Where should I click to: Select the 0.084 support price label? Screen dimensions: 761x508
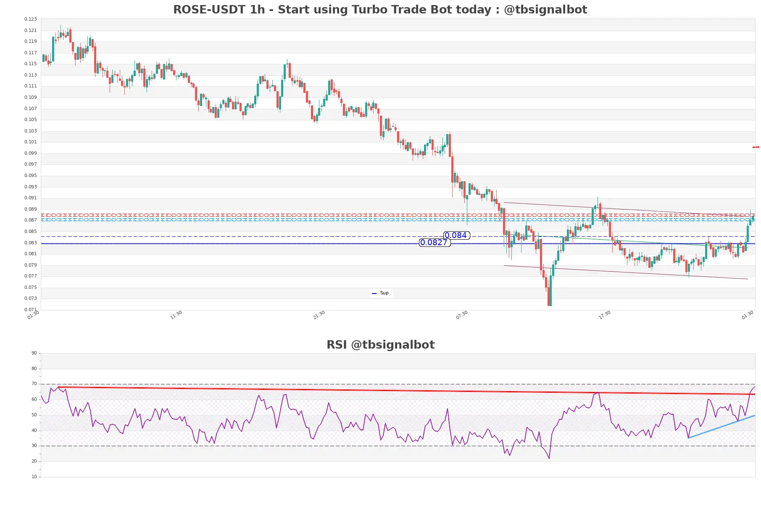(x=456, y=235)
